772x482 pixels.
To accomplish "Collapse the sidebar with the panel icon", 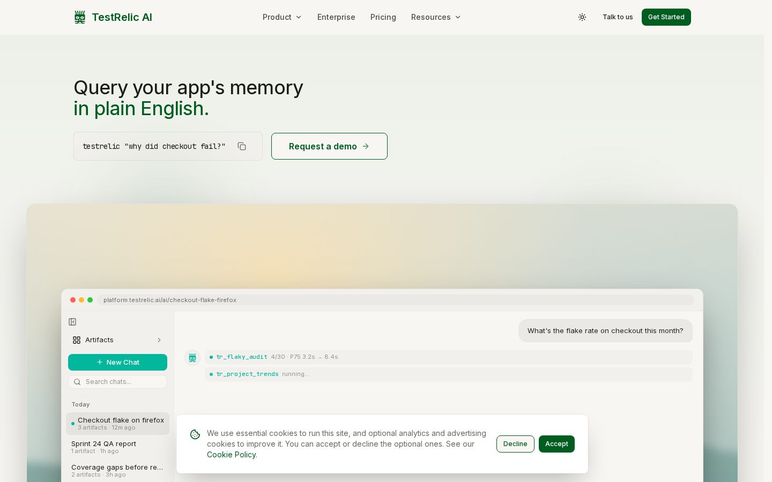I will coord(72,322).
